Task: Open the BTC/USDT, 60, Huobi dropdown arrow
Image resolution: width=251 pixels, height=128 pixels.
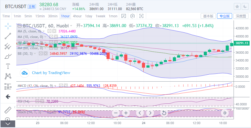Action: click(x=71, y=26)
